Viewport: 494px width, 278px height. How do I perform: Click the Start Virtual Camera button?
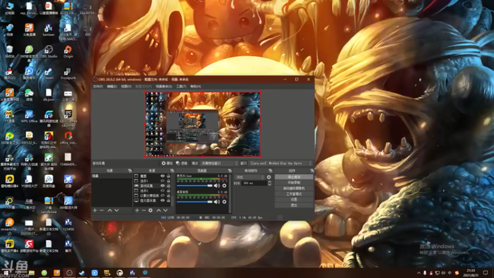tap(294, 188)
